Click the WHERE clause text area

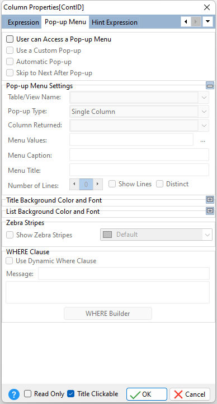pyautogui.click(x=107, y=292)
